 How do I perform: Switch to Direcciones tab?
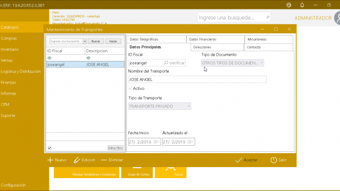[217, 47]
